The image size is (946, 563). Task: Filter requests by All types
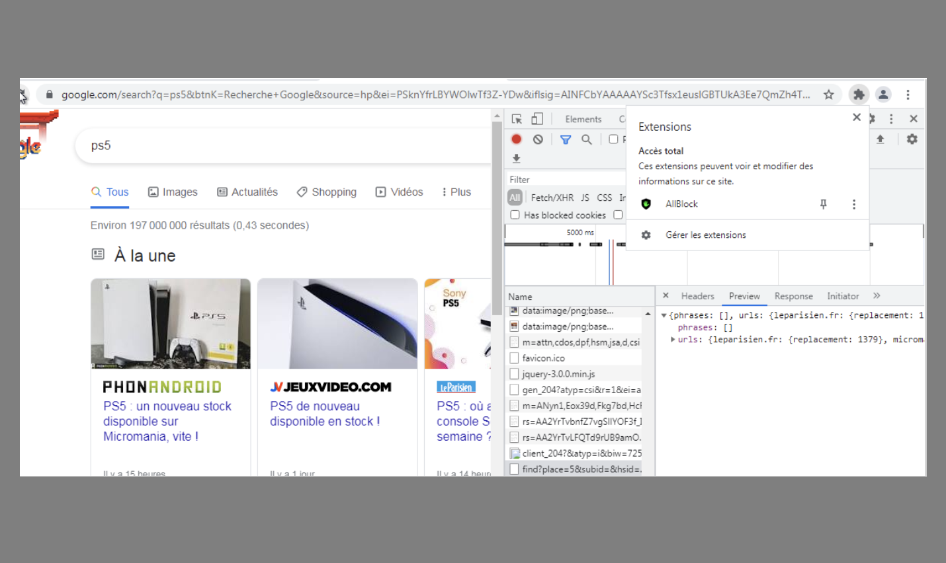(515, 198)
